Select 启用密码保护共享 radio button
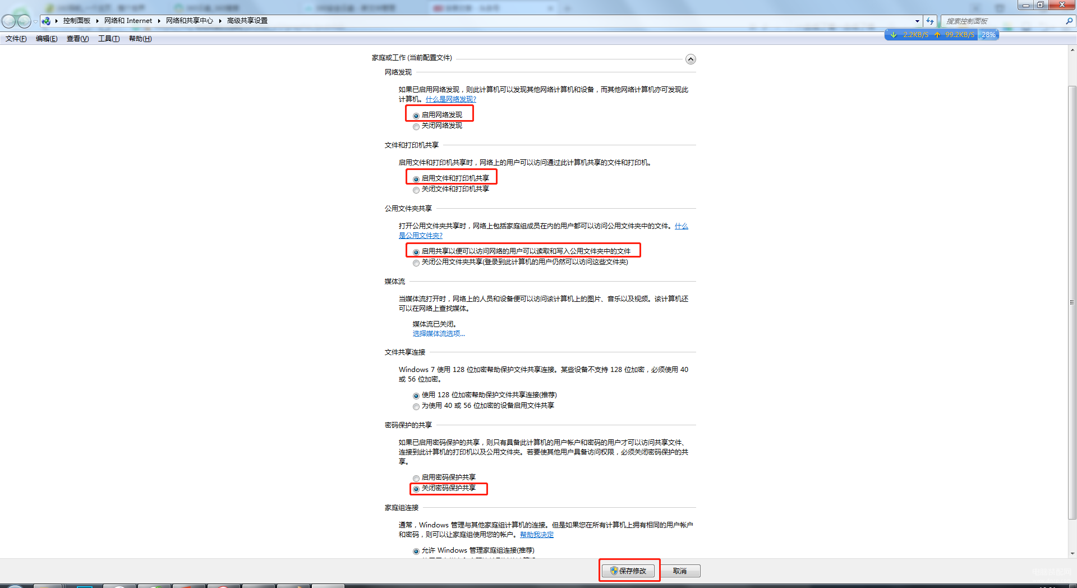The width and height of the screenshot is (1077, 588). 416,478
